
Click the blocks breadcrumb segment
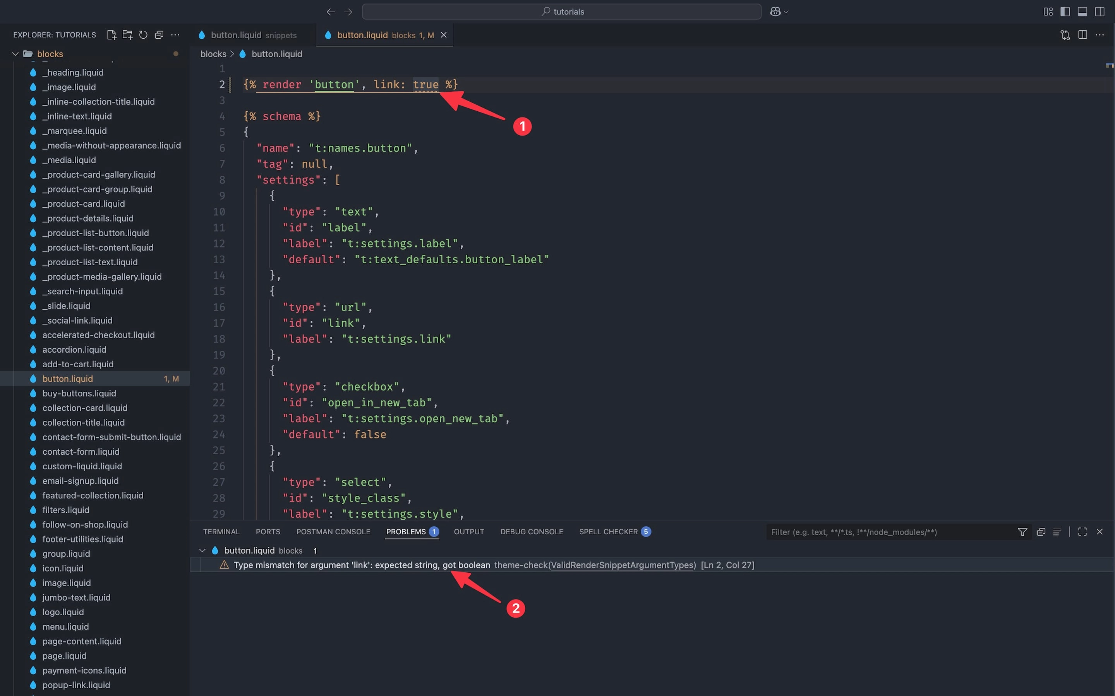tap(213, 54)
